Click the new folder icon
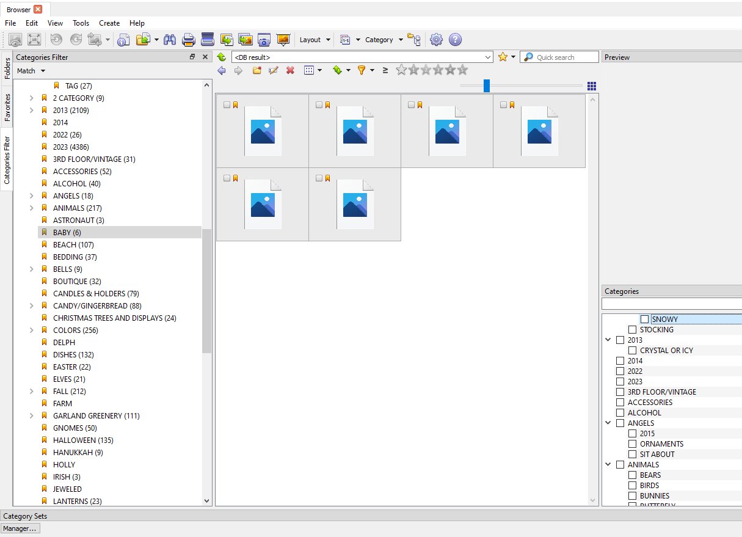The image size is (742, 537). coord(257,70)
